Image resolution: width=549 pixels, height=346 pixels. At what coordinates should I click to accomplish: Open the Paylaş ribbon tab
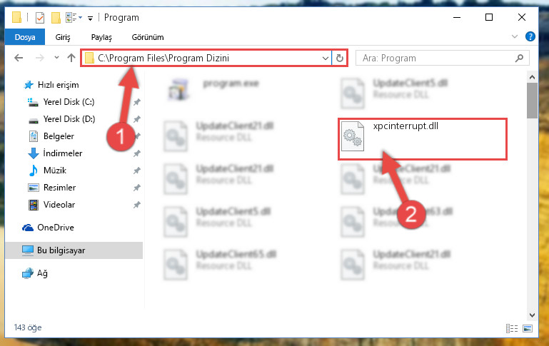click(x=101, y=37)
